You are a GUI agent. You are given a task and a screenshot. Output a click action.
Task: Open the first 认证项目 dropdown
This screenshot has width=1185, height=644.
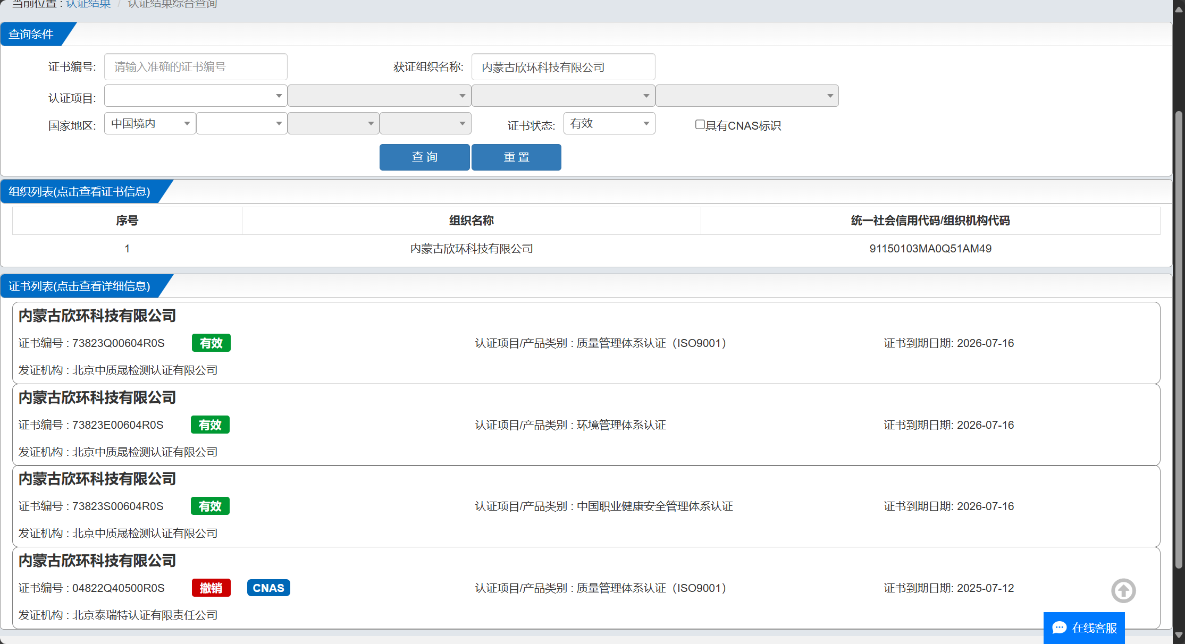click(x=196, y=96)
